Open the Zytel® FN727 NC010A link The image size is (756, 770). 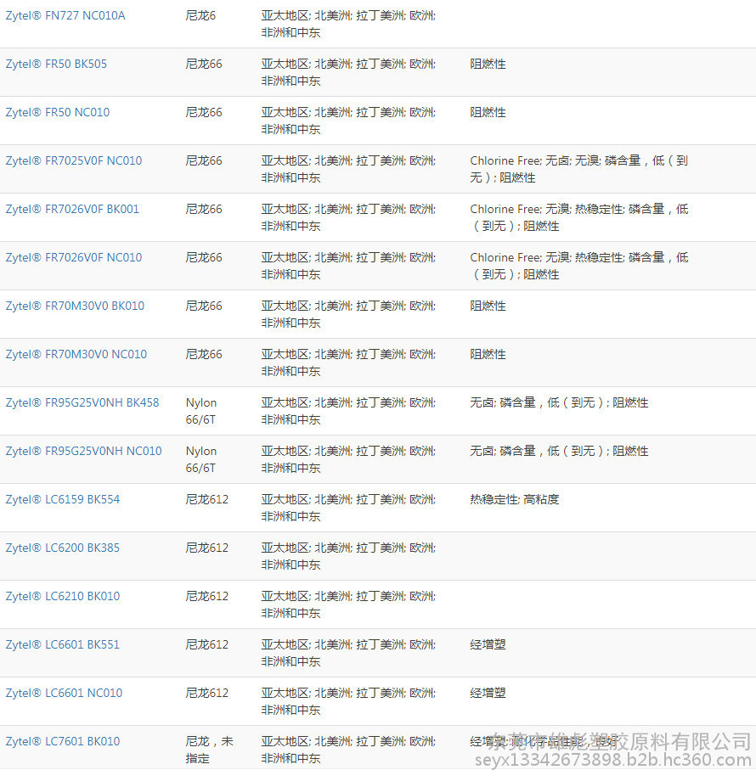point(65,16)
